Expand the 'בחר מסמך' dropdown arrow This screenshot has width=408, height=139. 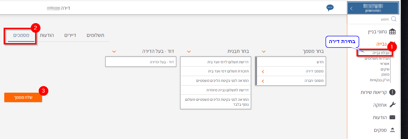tap(264, 52)
